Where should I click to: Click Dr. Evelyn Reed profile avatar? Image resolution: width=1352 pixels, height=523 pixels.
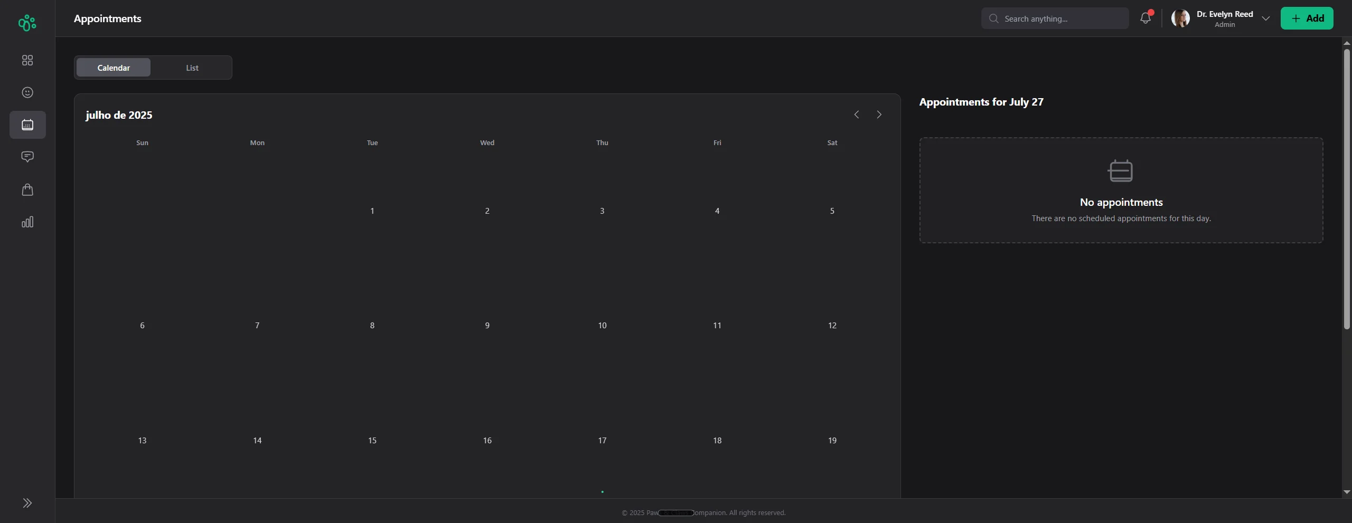[x=1180, y=18]
